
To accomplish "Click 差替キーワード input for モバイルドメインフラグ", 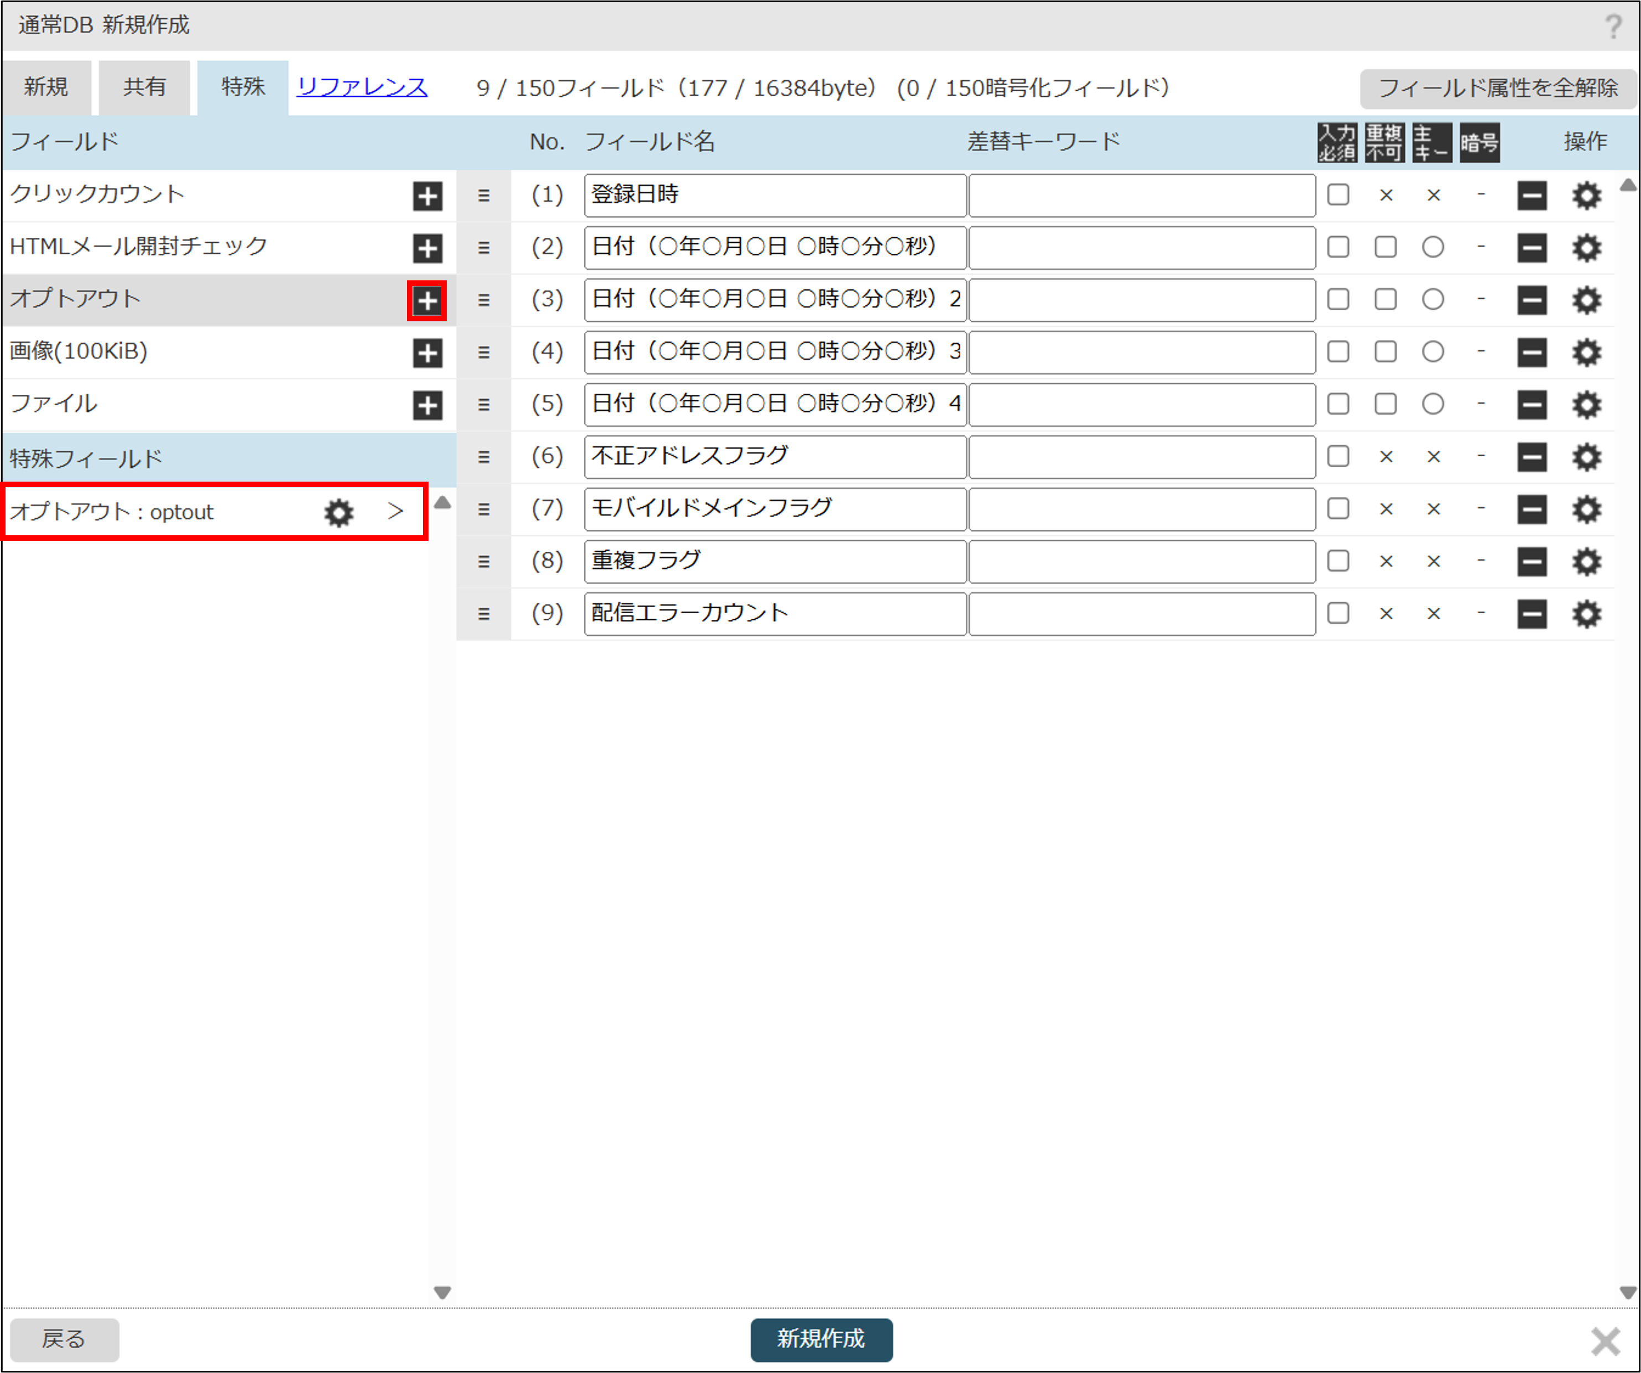I will [x=1141, y=509].
